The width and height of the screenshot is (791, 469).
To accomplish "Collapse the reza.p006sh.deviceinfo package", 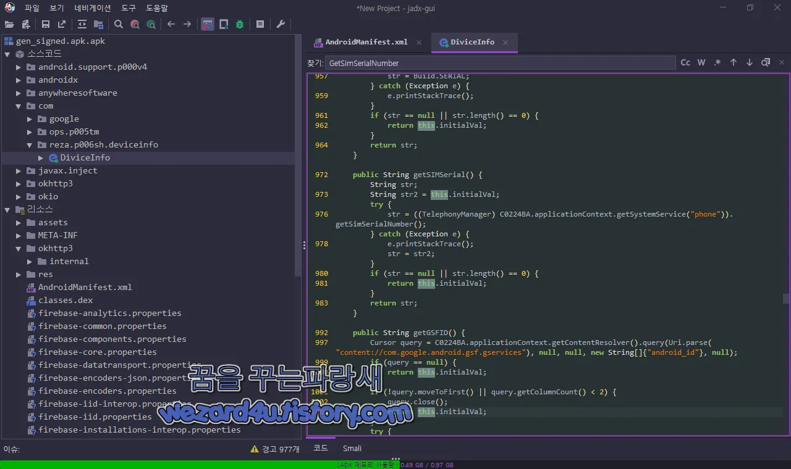I will [x=30, y=145].
